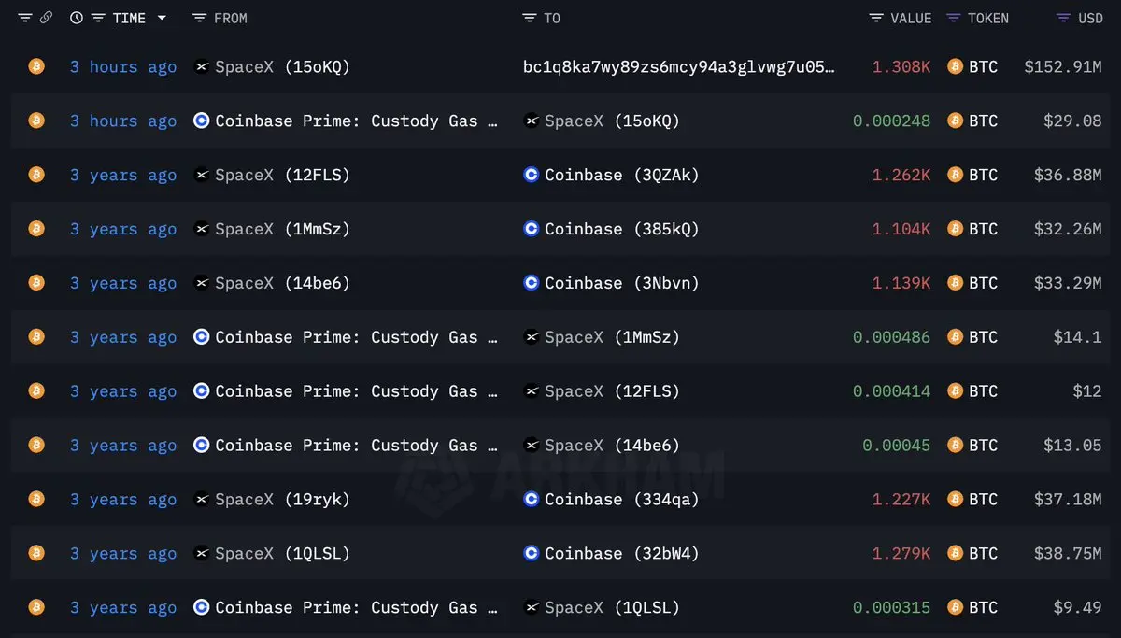Click the chain link icon in header
The width and height of the screenshot is (1121, 638).
point(46,18)
